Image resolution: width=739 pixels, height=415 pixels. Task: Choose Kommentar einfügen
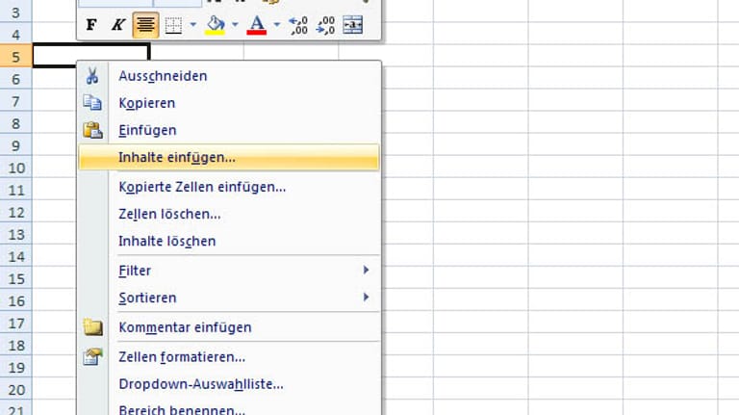[x=229, y=327]
